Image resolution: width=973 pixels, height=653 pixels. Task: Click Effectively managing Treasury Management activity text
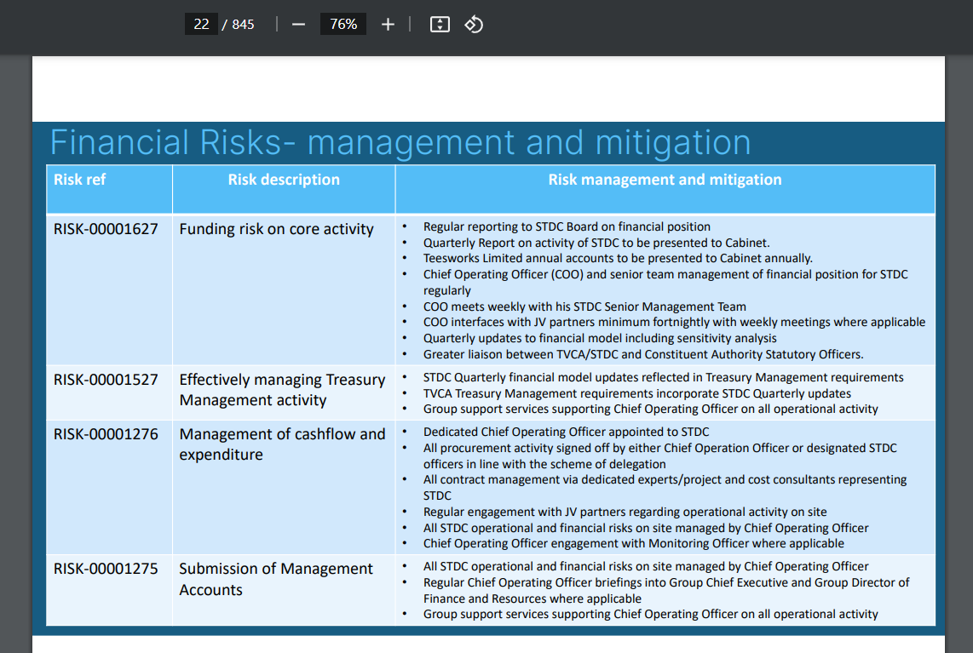(x=282, y=390)
